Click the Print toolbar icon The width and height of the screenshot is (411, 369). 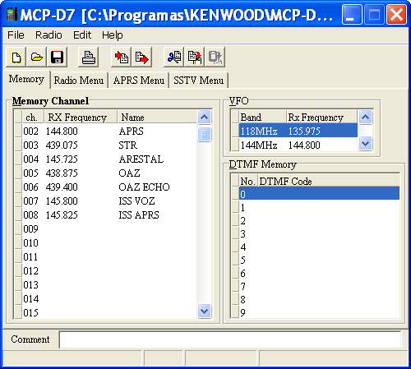coord(88,57)
